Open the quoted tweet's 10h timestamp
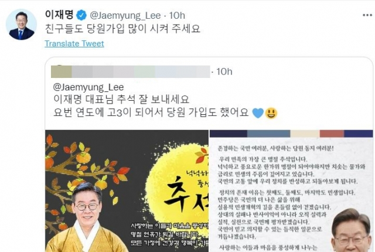Screen dimensions: 375x252 224,71
